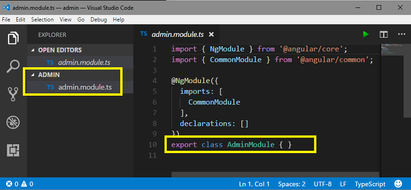Open the Selection menu

click(43, 20)
